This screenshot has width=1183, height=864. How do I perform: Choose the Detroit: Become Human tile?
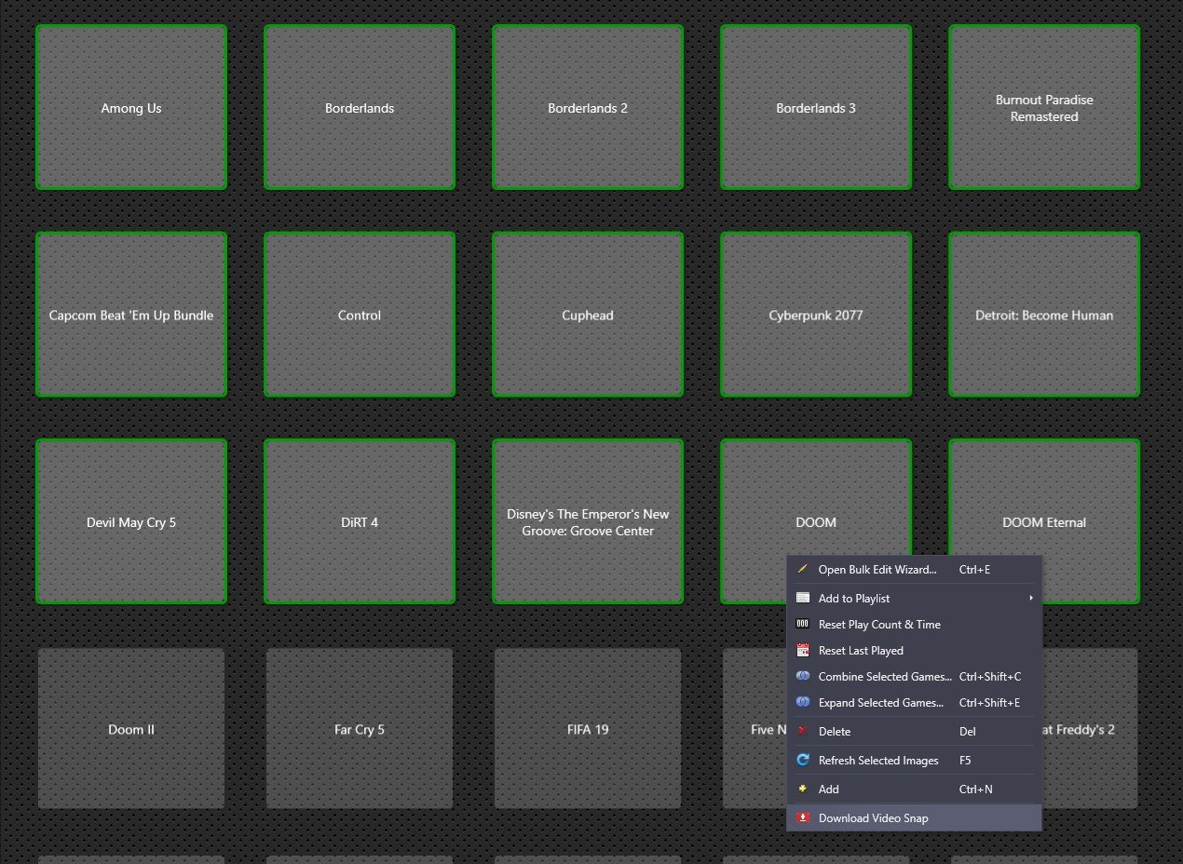(x=1044, y=315)
